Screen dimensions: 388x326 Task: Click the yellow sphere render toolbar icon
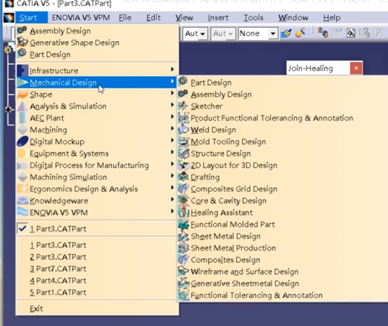pos(300,33)
